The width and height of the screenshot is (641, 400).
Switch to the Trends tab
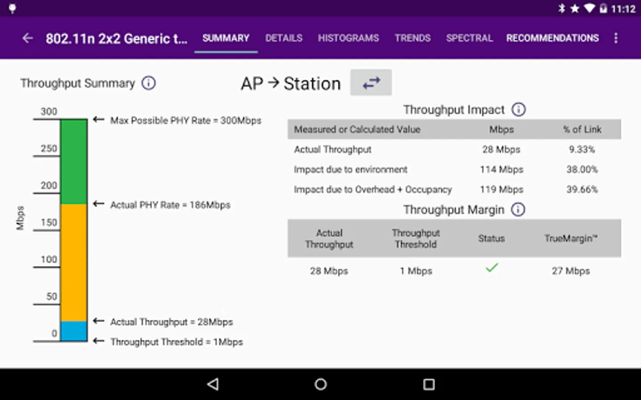tap(413, 38)
